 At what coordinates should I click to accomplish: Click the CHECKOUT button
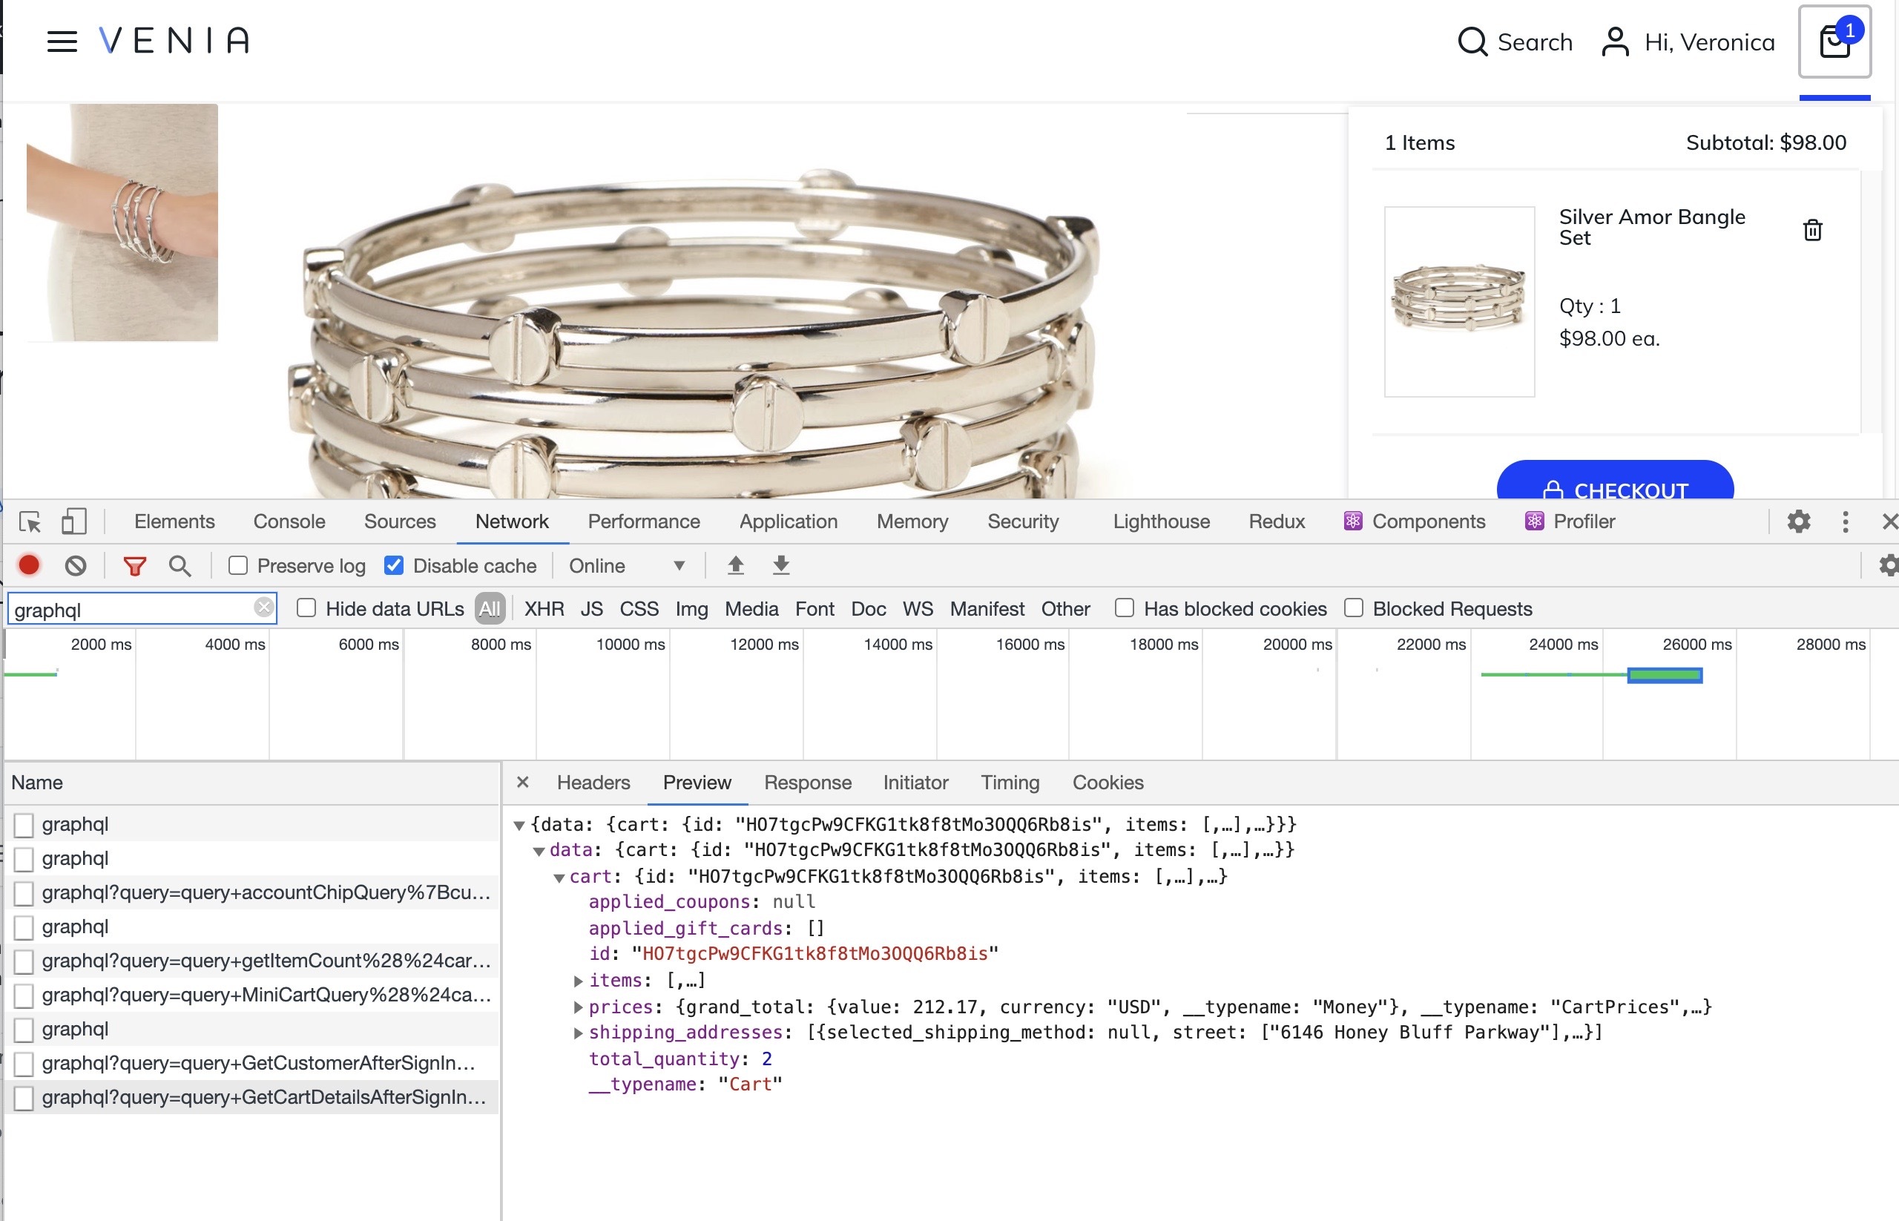tap(1615, 489)
